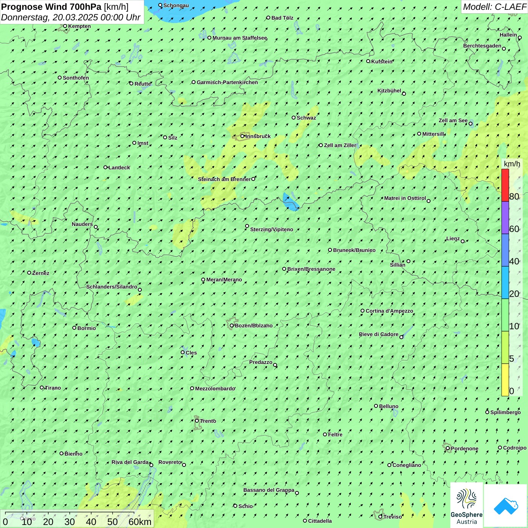This screenshot has height=528, width=528.
Task: Click the GeoSphere Austria logo
Action: (467, 505)
